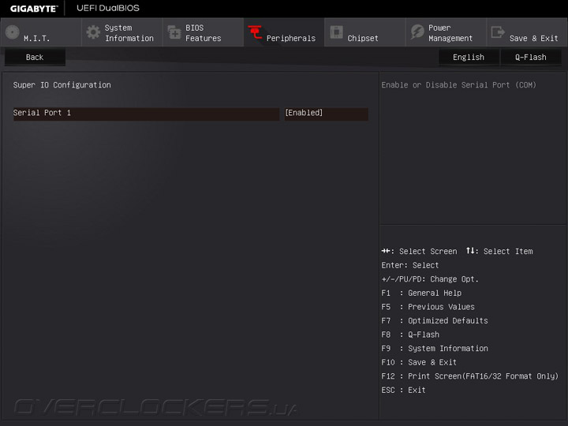Click the 'F1 : General Help' line
This screenshot has width=568, height=426.
421,293
